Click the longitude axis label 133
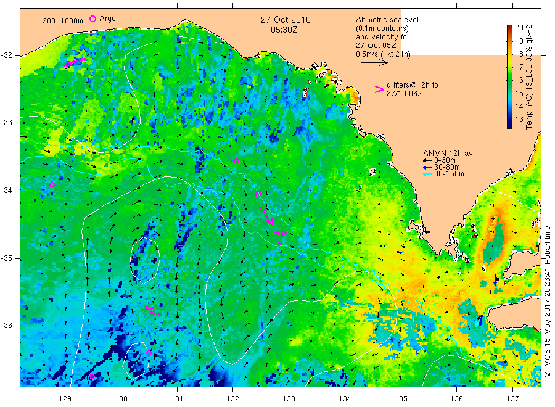The width and height of the screenshot is (555, 407). tap(289, 399)
